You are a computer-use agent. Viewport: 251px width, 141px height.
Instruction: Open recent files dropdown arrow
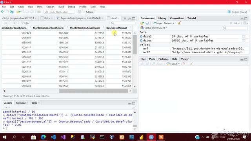pyautogui.click(x=22, y=12)
